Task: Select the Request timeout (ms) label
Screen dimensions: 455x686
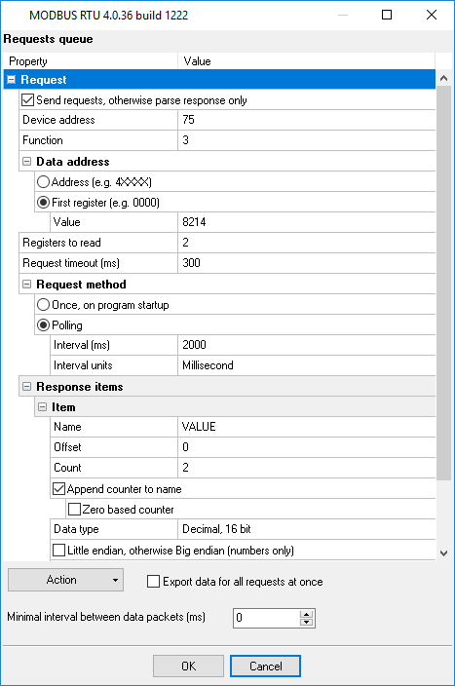Action: click(71, 263)
